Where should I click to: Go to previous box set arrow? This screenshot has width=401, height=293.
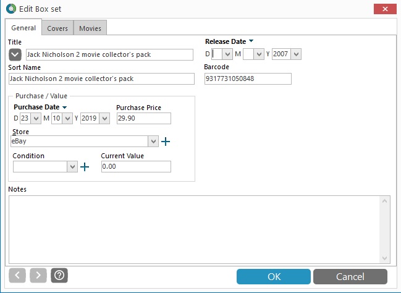pyautogui.click(x=17, y=275)
